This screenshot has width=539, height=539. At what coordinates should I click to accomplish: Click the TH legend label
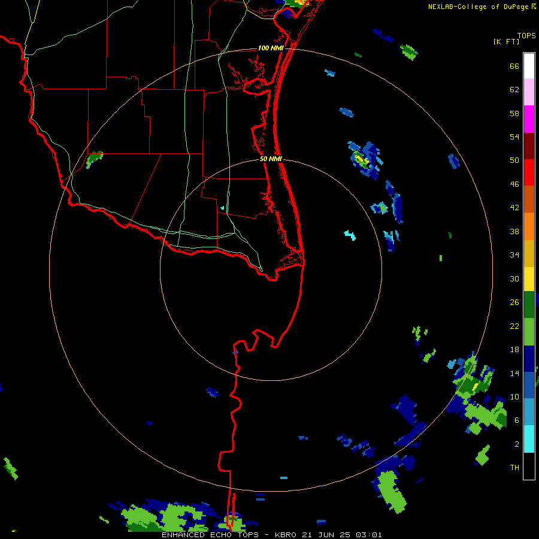point(514,467)
